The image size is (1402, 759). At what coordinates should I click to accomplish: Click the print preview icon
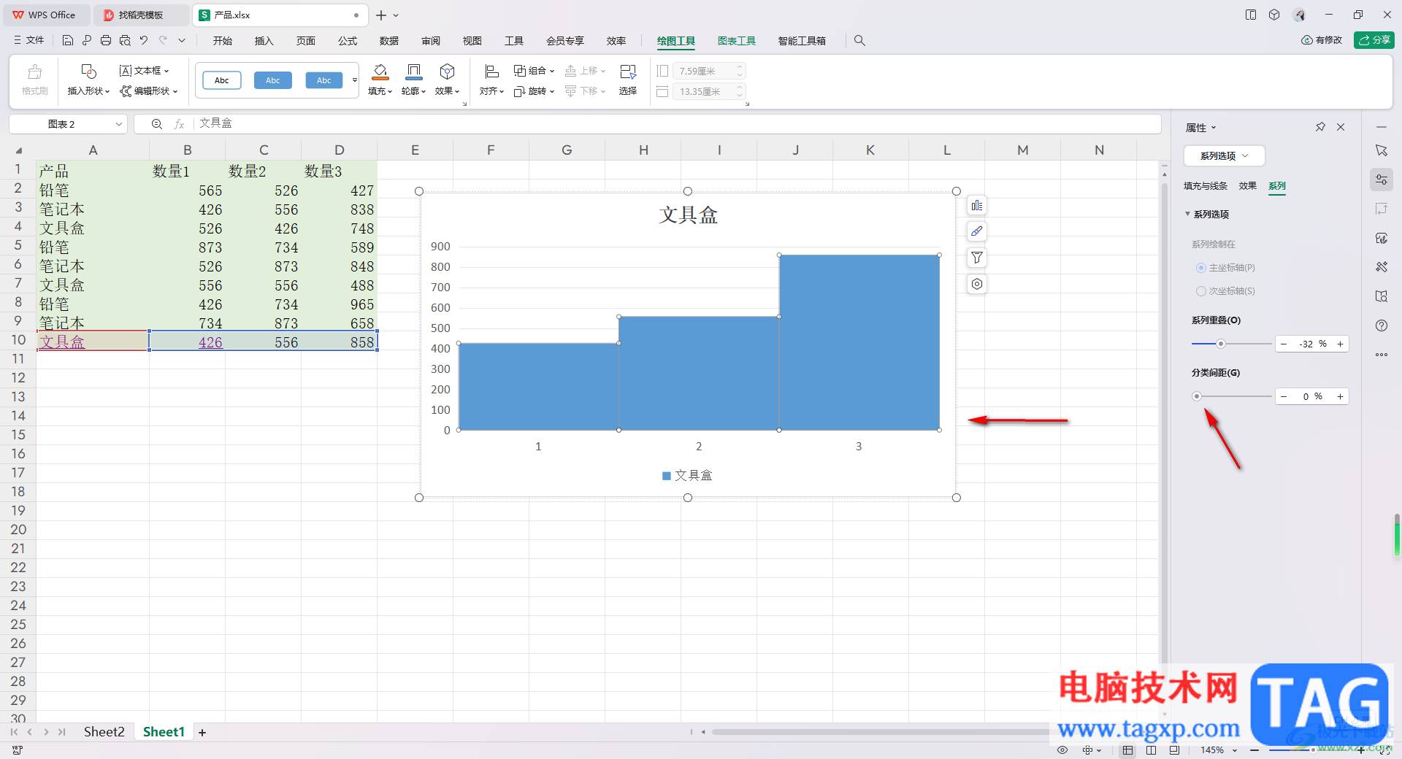click(125, 41)
